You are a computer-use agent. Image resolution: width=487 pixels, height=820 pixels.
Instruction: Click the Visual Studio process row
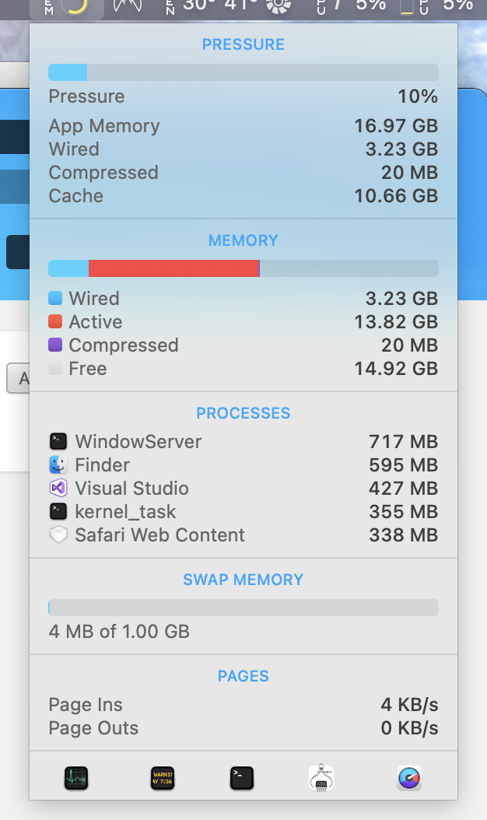[243, 489]
